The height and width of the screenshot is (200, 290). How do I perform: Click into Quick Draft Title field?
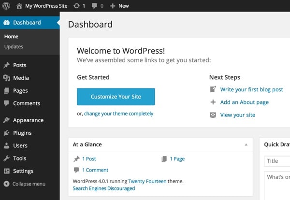pos(277,161)
